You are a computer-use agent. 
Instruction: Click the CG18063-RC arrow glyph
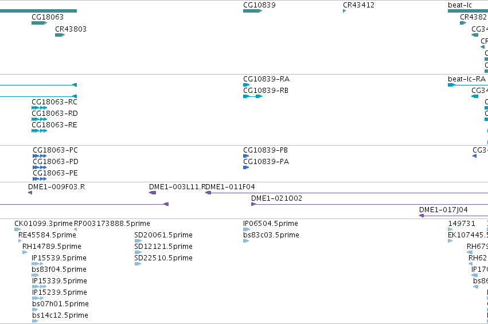[x=39, y=108]
